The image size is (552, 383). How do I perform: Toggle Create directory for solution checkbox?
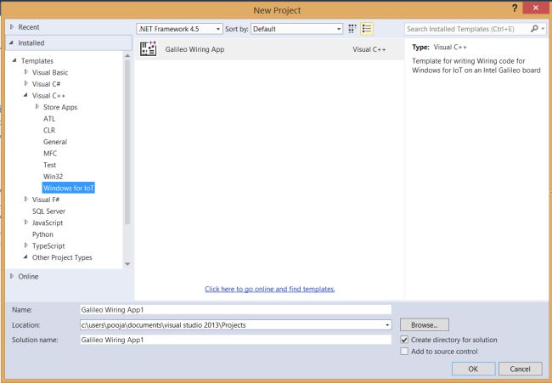click(404, 340)
